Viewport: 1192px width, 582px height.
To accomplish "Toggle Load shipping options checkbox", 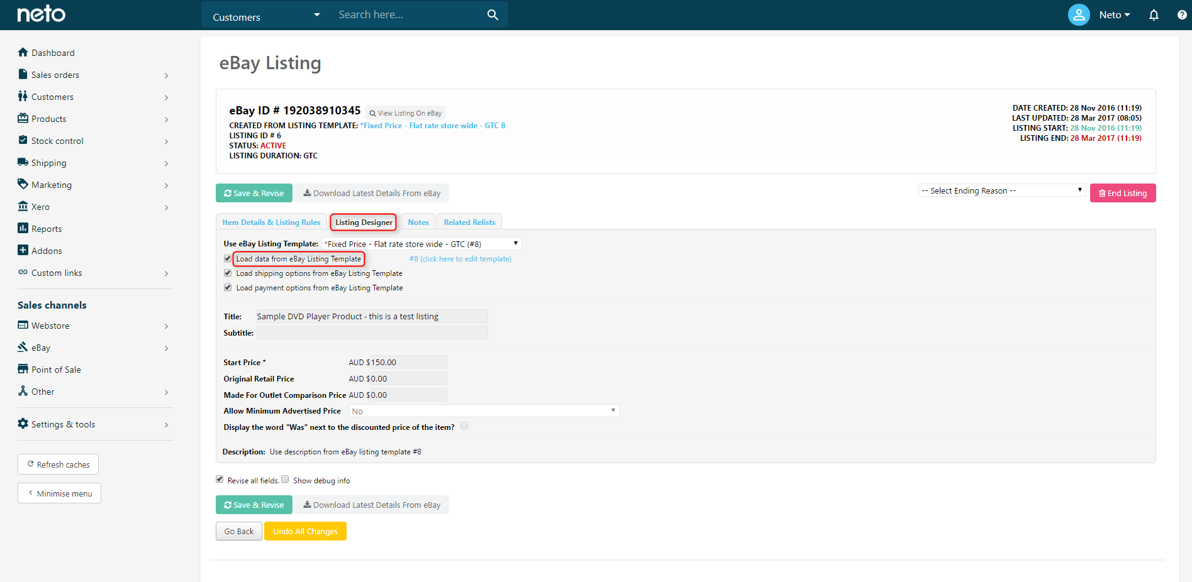I will pyautogui.click(x=228, y=273).
